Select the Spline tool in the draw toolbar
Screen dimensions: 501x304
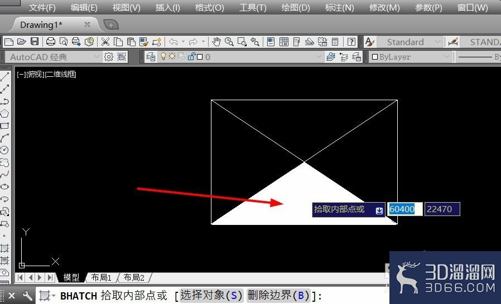pos(4,174)
